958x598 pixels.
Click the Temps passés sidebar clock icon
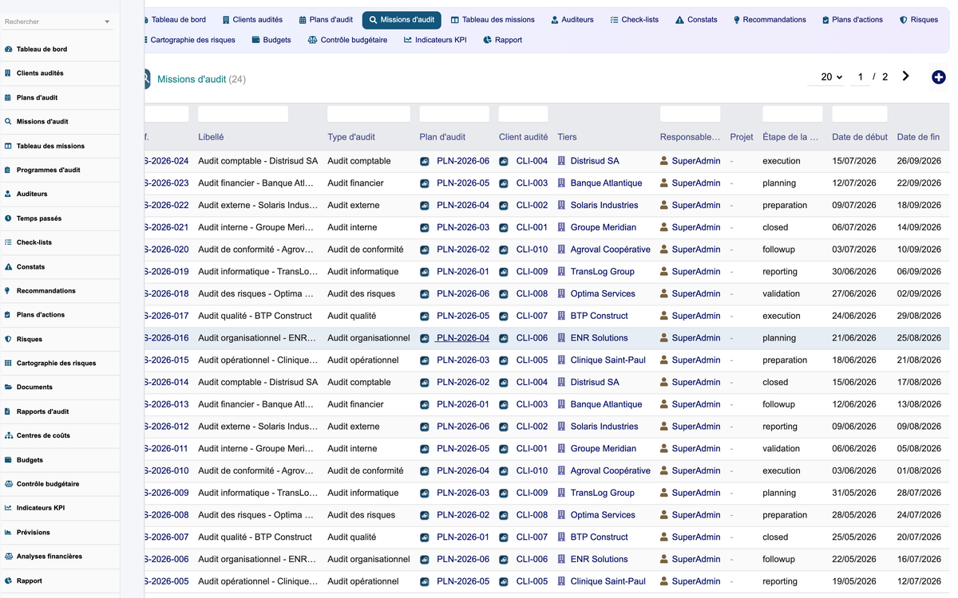pyautogui.click(x=8, y=218)
